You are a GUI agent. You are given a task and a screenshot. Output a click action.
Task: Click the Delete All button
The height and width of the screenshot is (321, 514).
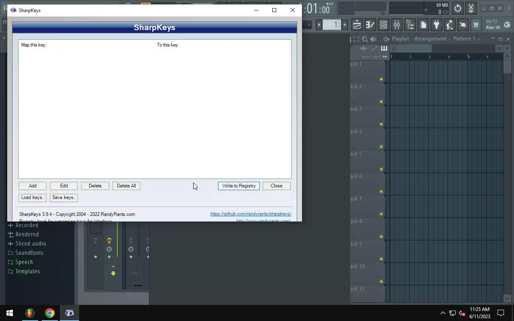[126, 186]
